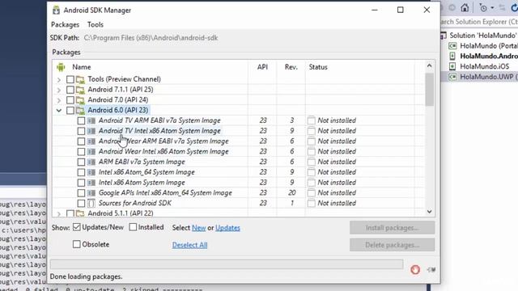This screenshot has width=518, height=291.
Task: Open the Tools menu
Action: click(x=96, y=25)
